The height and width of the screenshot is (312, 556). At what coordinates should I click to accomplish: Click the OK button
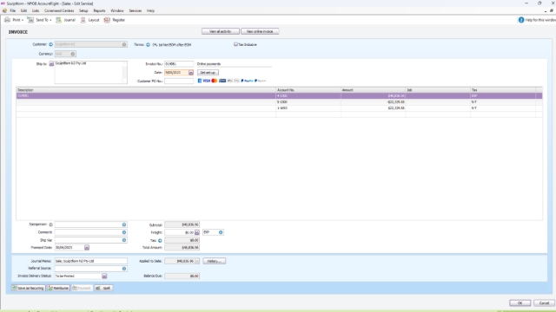(x=520, y=303)
